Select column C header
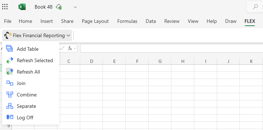263x130 pixels. pos(69,61)
